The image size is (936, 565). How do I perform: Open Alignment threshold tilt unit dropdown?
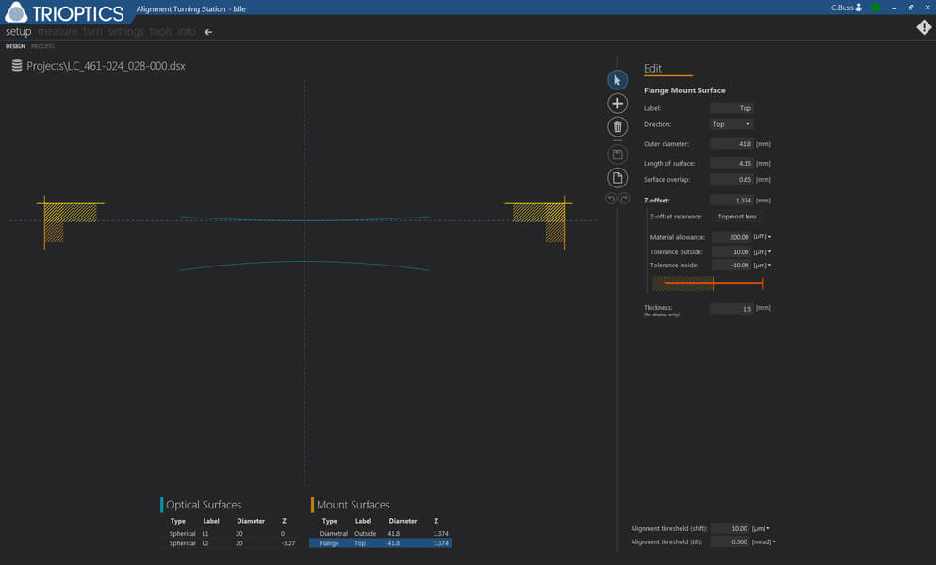[x=764, y=542]
